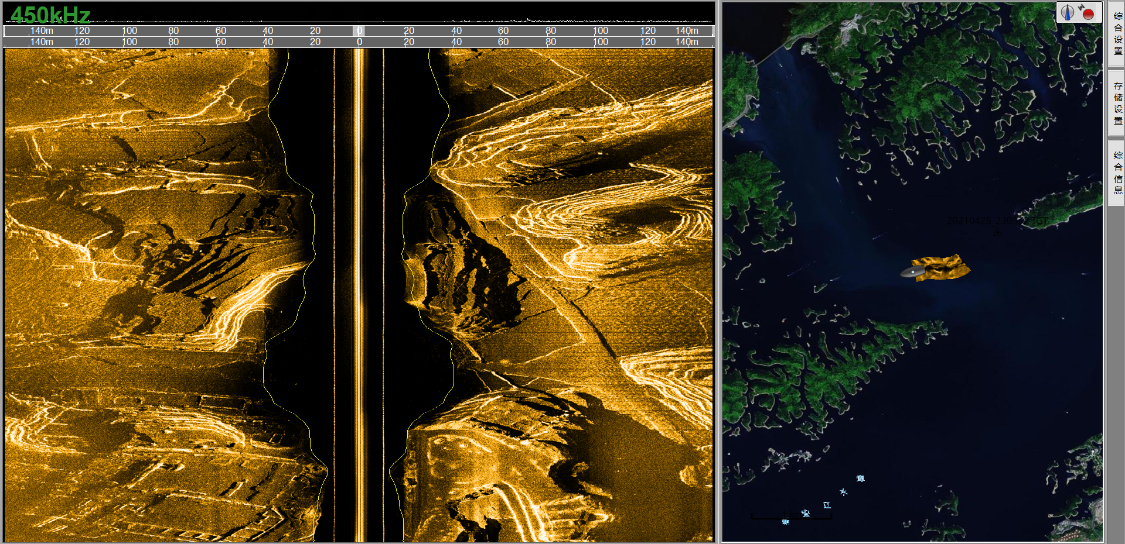Open the 综合设置 general settings tab
Screen dimensions: 1125x544
pyautogui.click(x=1117, y=34)
